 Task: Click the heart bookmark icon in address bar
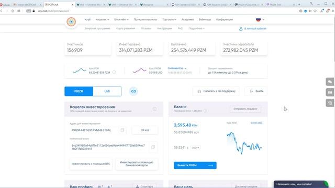(315, 11)
